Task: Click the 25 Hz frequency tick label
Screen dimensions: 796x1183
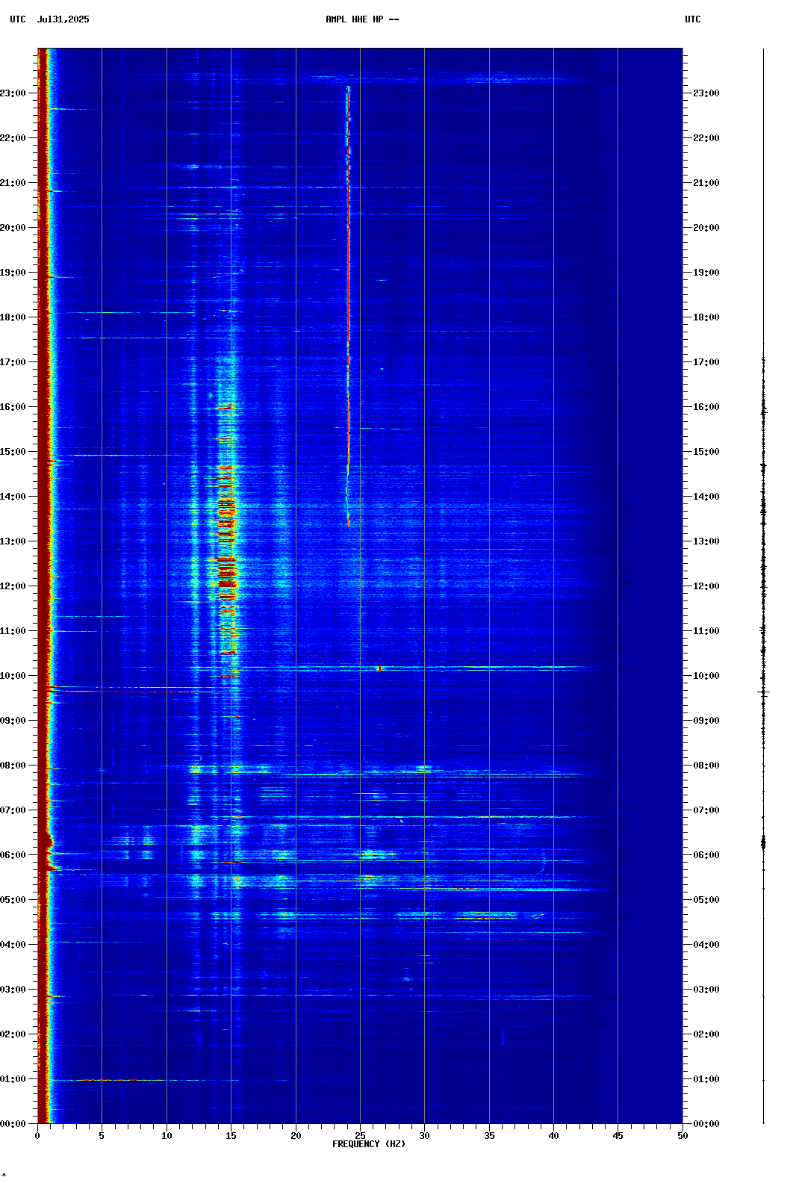Action: [360, 1136]
